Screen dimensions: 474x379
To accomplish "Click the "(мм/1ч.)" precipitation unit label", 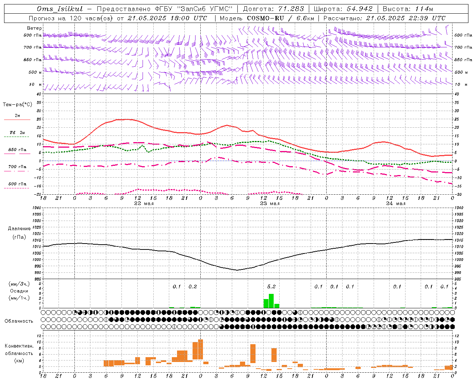I will [x=19, y=298].
